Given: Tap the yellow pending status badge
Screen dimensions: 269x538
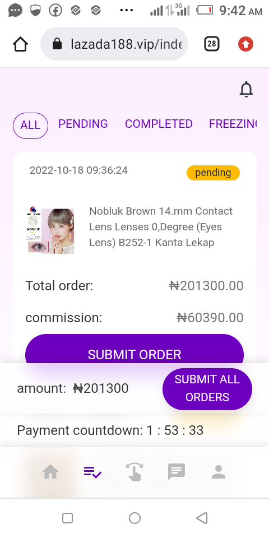Looking at the screenshot, I should coord(213,173).
